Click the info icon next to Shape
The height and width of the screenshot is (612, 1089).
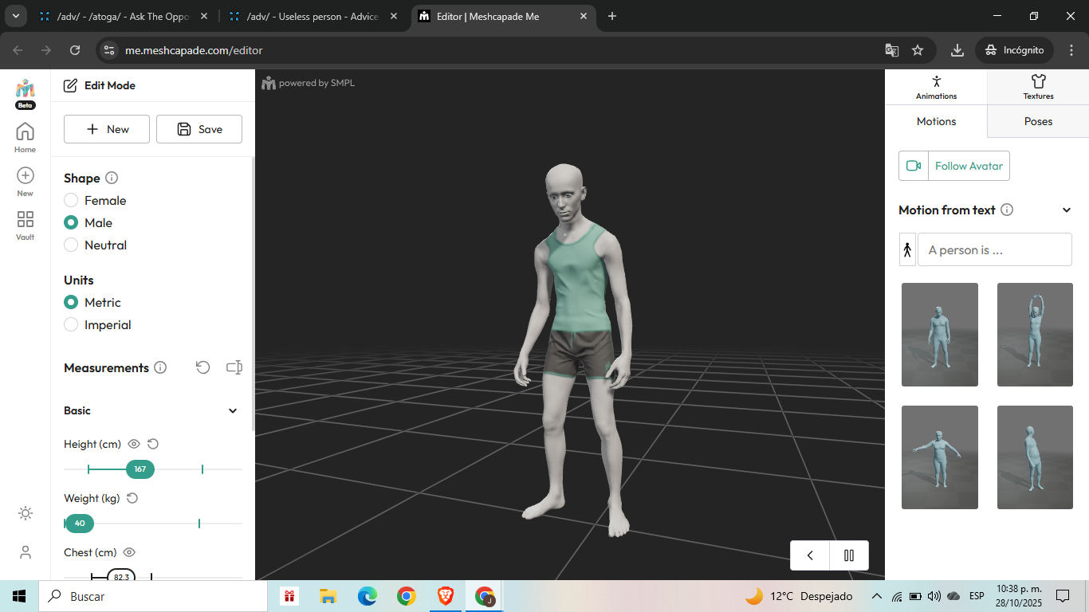click(x=112, y=178)
